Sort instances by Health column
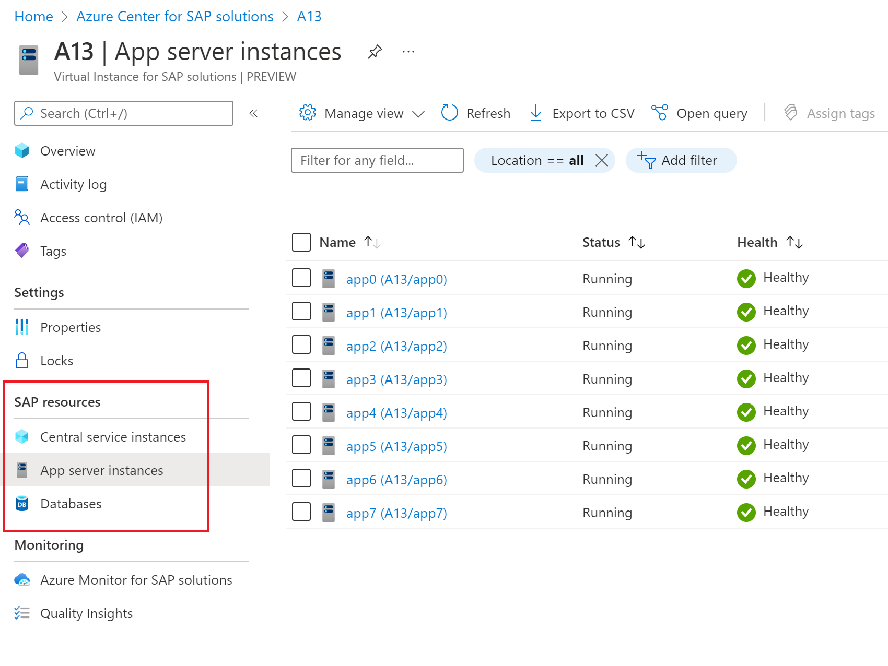The image size is (888, 666). pos(794,242)
